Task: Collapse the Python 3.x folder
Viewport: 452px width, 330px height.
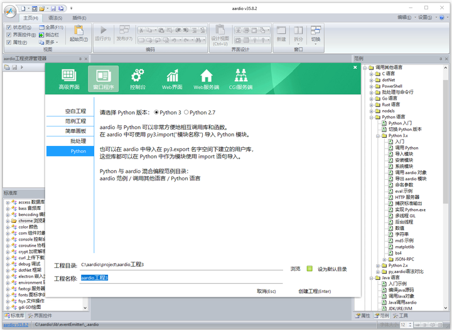Action: coord(378,136)
